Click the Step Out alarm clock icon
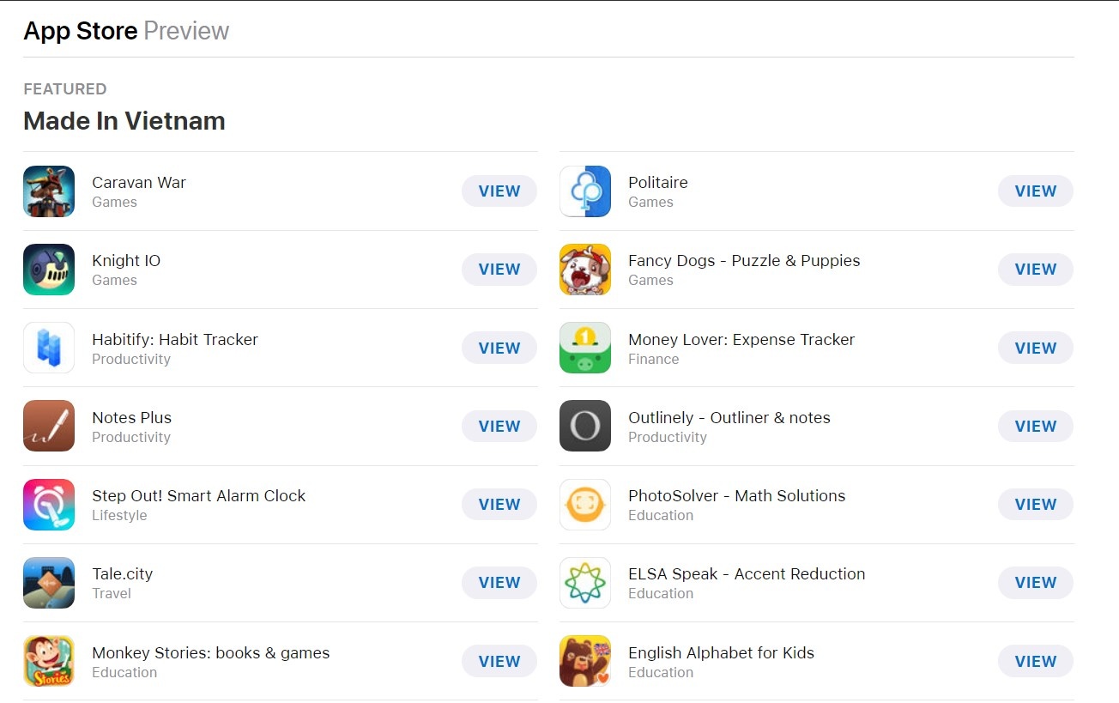 coord(49,504)
